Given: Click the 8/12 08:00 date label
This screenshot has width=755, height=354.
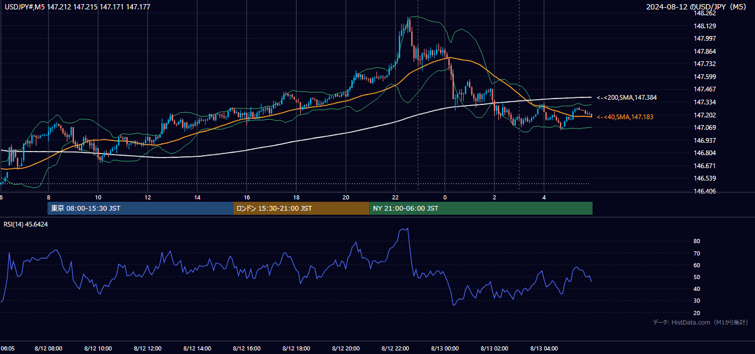Looking at the screenshot, I should pyautogui.click(x=48, y=348).
